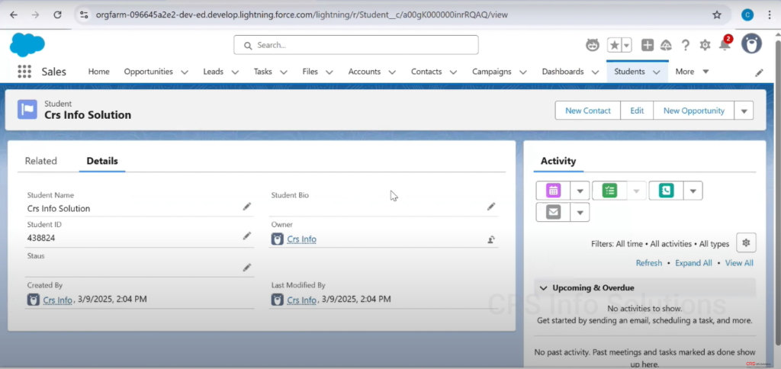Screen dimensions: 781x369
Task: Open more record actions dropdown
Action: tap(744, 111)
